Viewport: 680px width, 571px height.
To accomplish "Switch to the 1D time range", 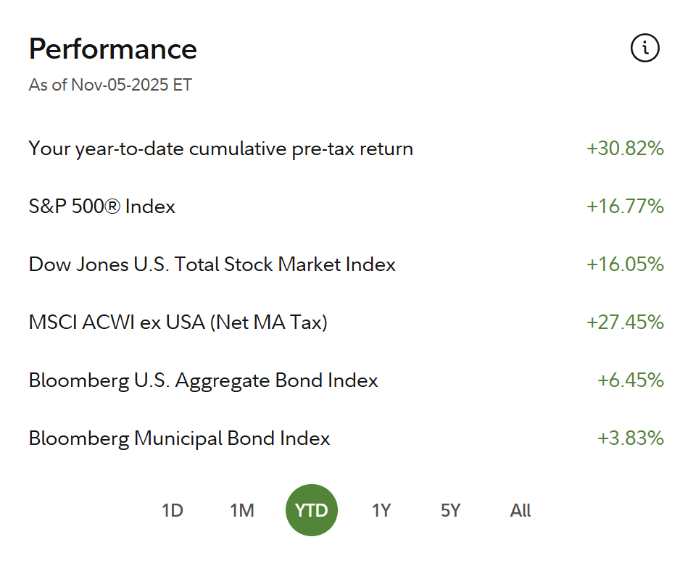I will [173, 510].
